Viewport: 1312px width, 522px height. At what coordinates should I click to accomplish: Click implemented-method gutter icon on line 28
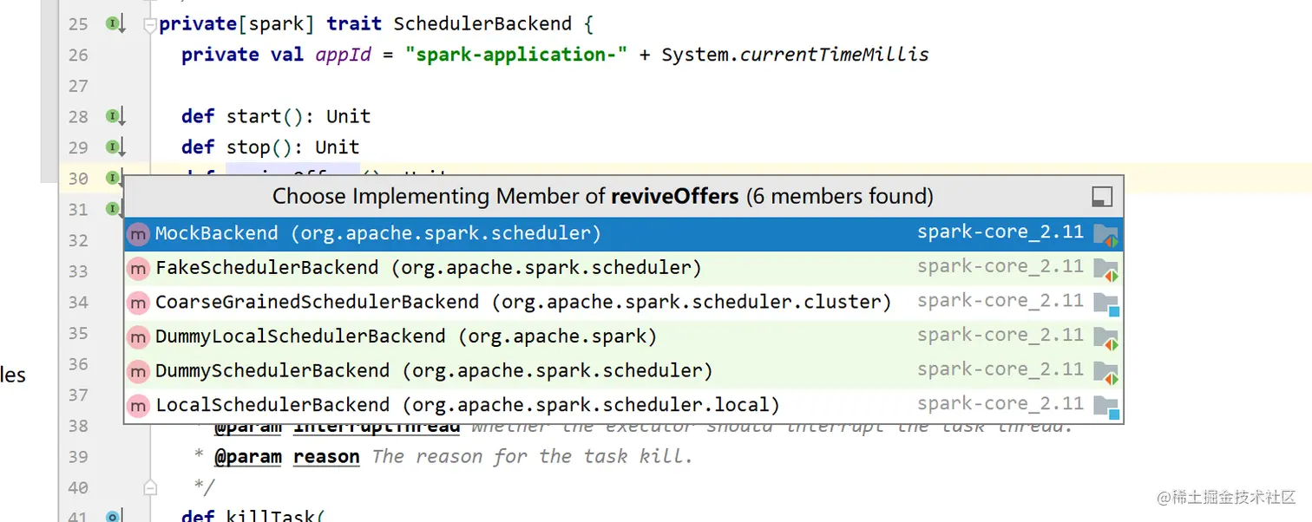pyautogui.click(x=115, y=116)
